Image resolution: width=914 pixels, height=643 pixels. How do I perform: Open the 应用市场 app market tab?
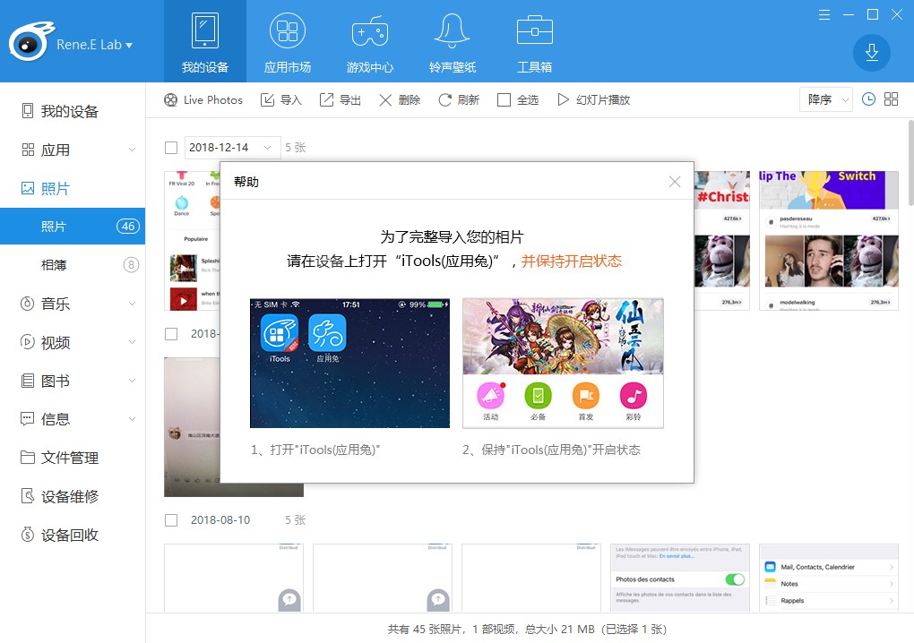[x=288, y=41]
